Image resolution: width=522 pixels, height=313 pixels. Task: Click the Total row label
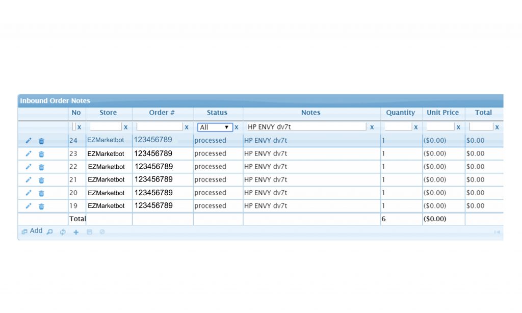point(77,219)
